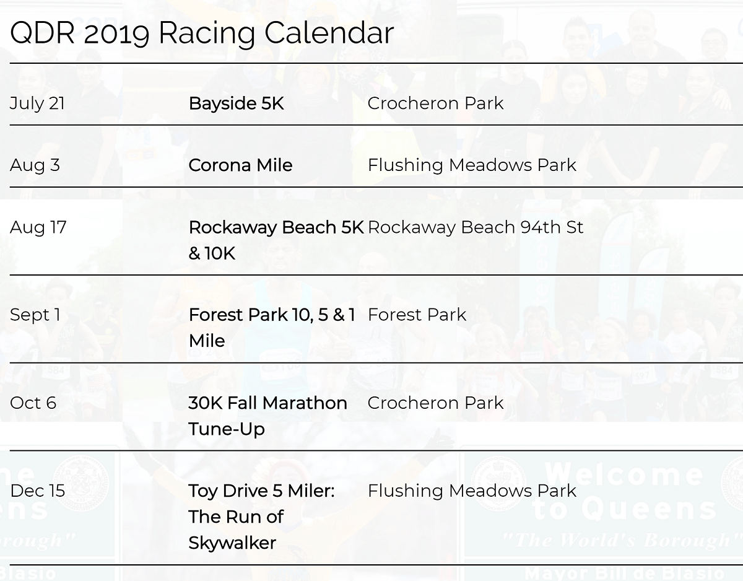Click the Forest Park location text
The image size is (743, 581).
point(417,315)
